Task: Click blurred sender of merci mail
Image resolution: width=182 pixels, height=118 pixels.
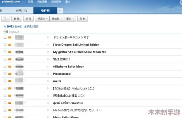Action: coord(19,80)
